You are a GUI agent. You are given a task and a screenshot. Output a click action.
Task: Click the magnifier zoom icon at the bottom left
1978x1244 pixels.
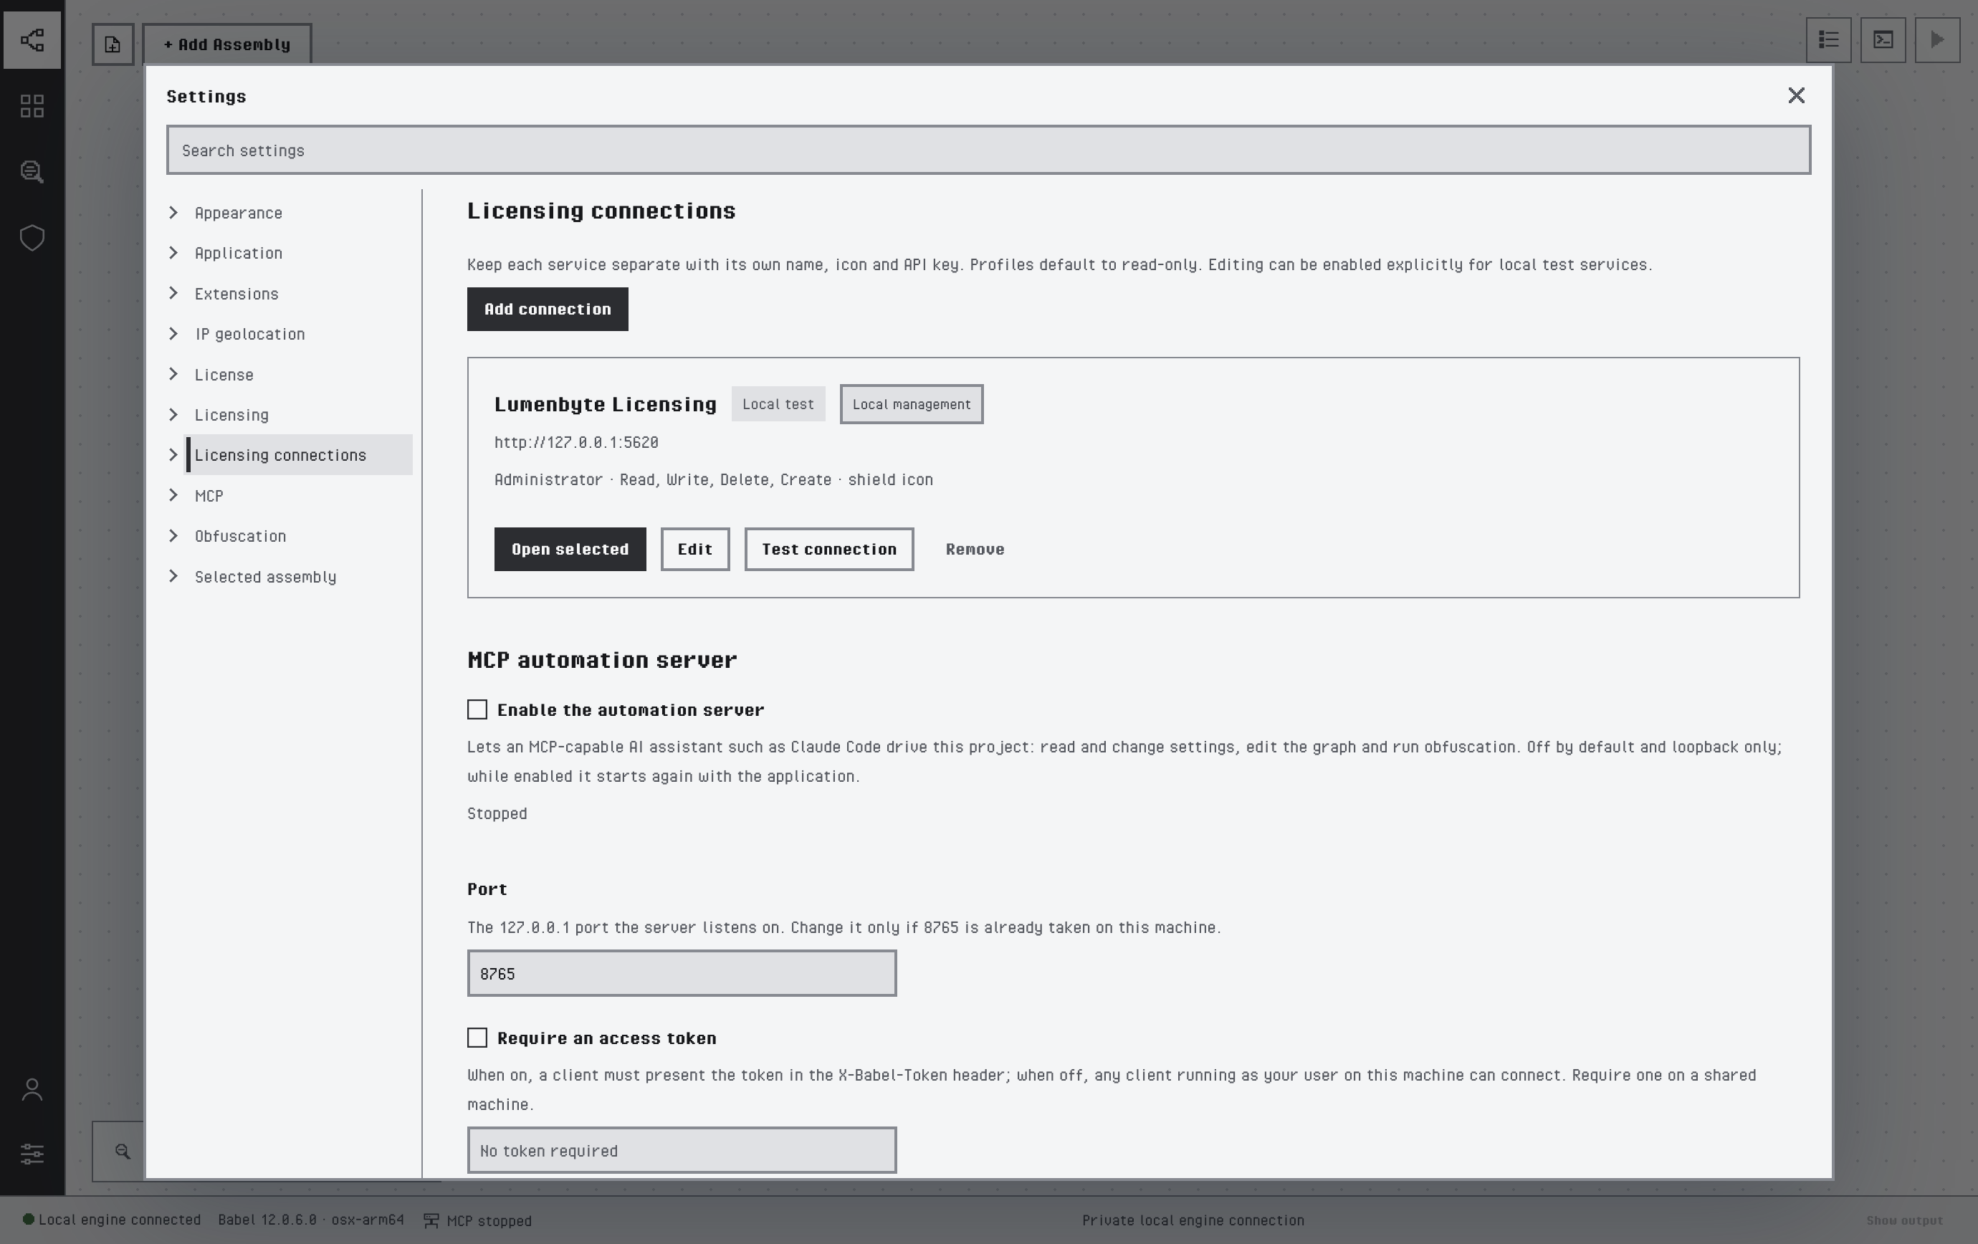[x=123, y=1152]
